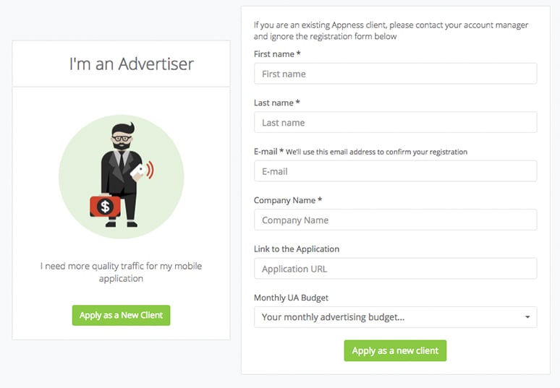The image size is (560, 388).
Task: Click the "Company Name *" field label
Action: (x=288, y=200)
